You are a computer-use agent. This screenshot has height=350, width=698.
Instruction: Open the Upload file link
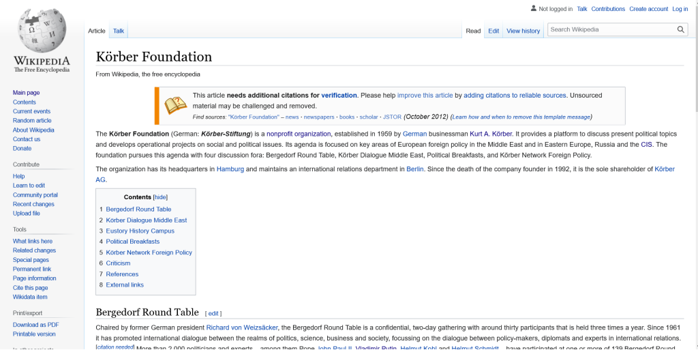click(27, 214)
